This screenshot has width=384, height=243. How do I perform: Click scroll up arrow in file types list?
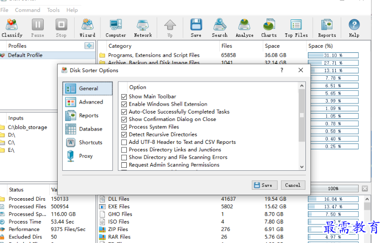[367, 199]
